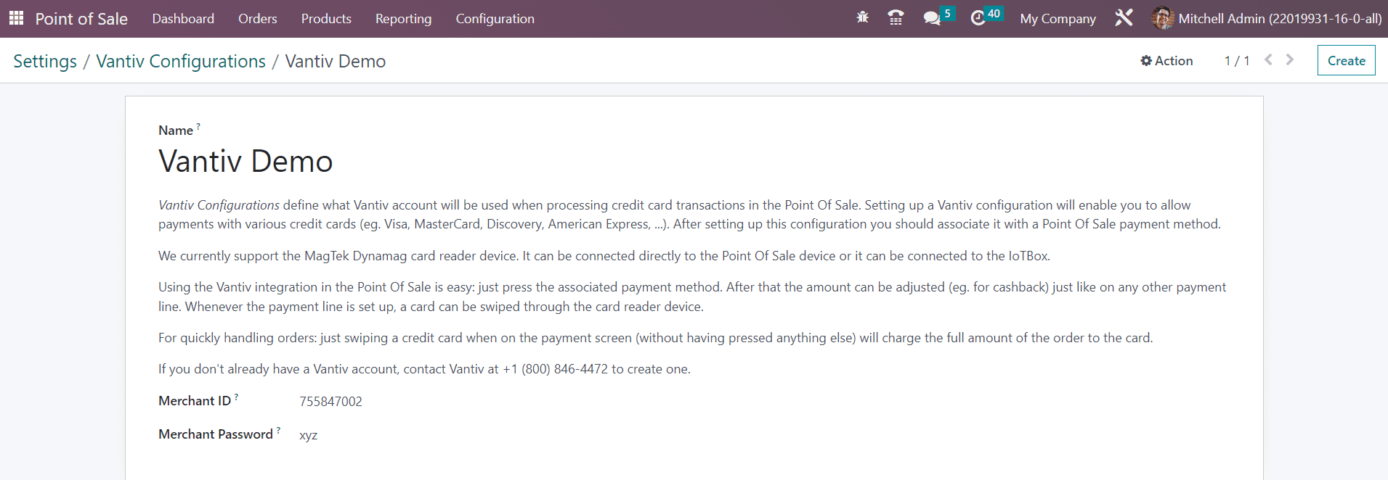
Task: Open the Configuration menu
Action: click(x=495, y=19)
